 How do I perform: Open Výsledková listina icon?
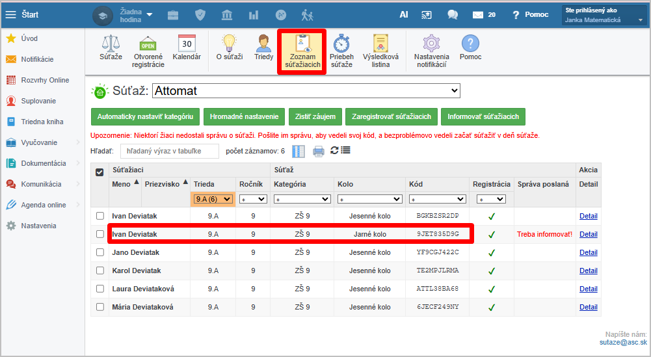pyautogui.click(x=380, y=44)
